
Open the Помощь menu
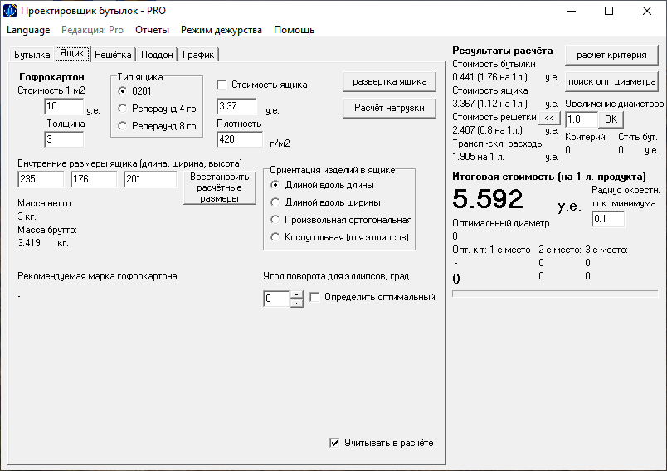(294, 30)
